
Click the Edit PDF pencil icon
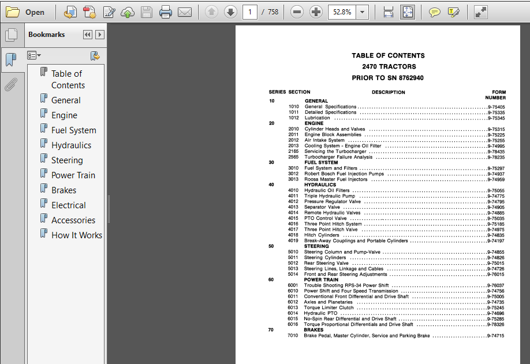109,12
